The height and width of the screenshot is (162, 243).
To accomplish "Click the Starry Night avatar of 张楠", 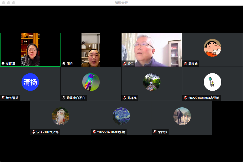I will tap(121, 116).
